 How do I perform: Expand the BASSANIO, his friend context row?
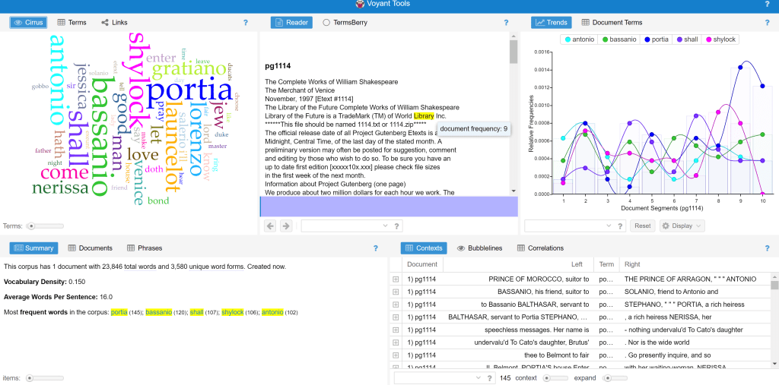pos(396,292)
